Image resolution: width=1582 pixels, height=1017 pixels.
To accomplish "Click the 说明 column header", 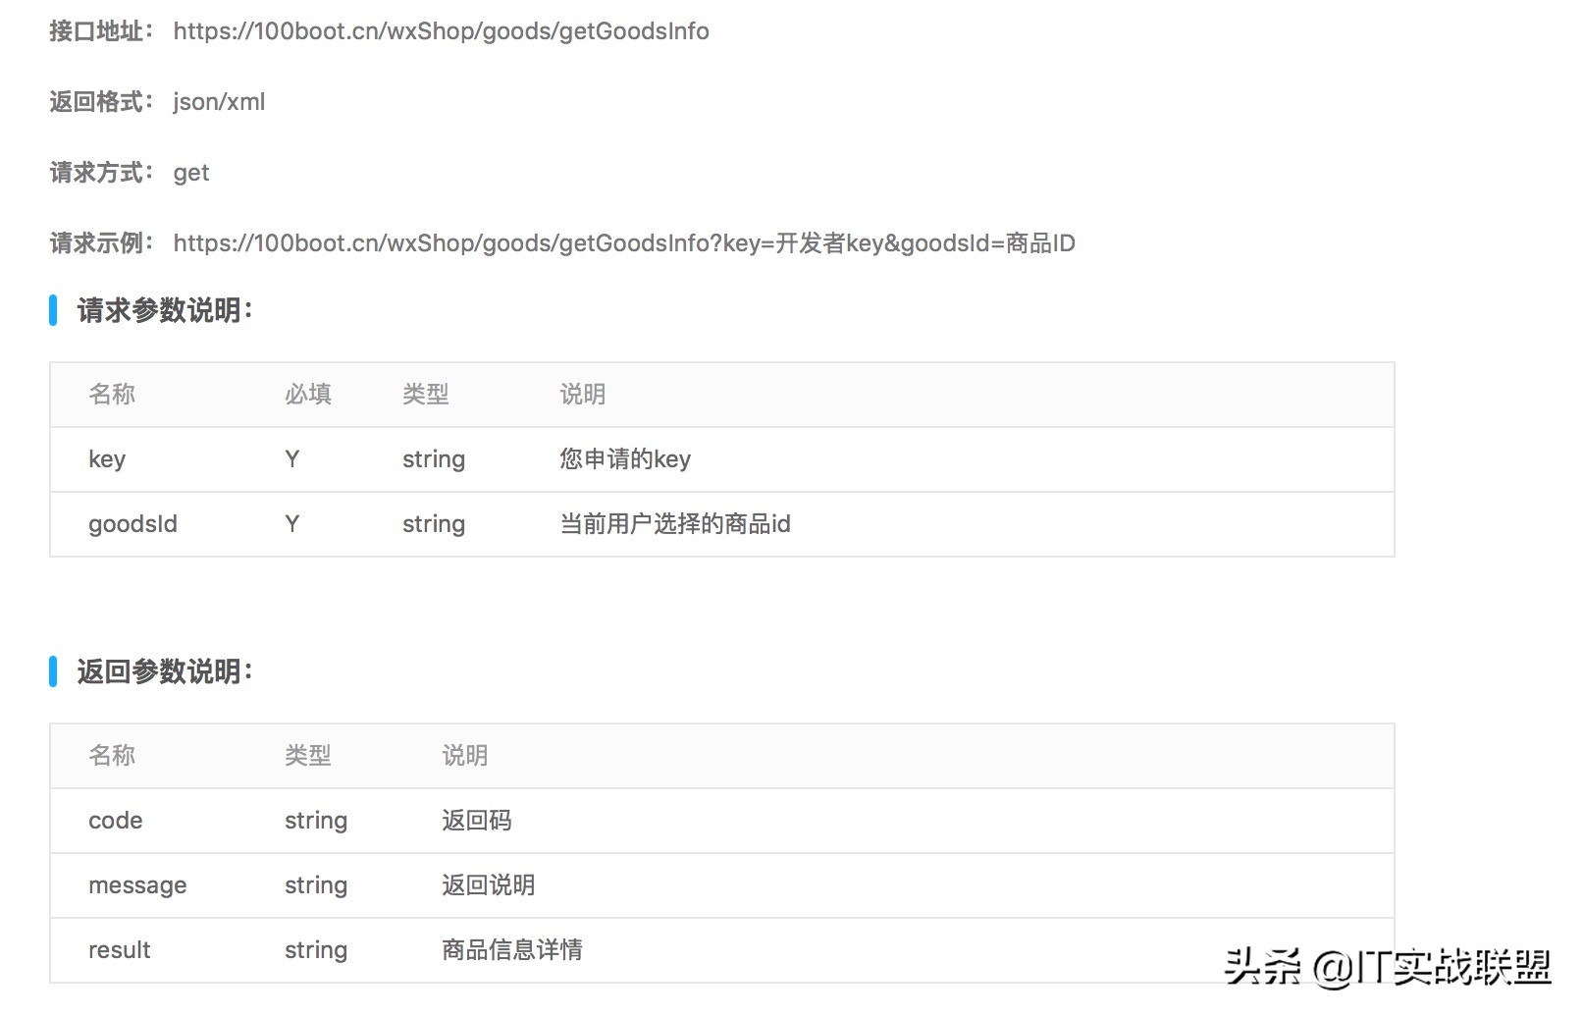I will (x=583, y=394).
